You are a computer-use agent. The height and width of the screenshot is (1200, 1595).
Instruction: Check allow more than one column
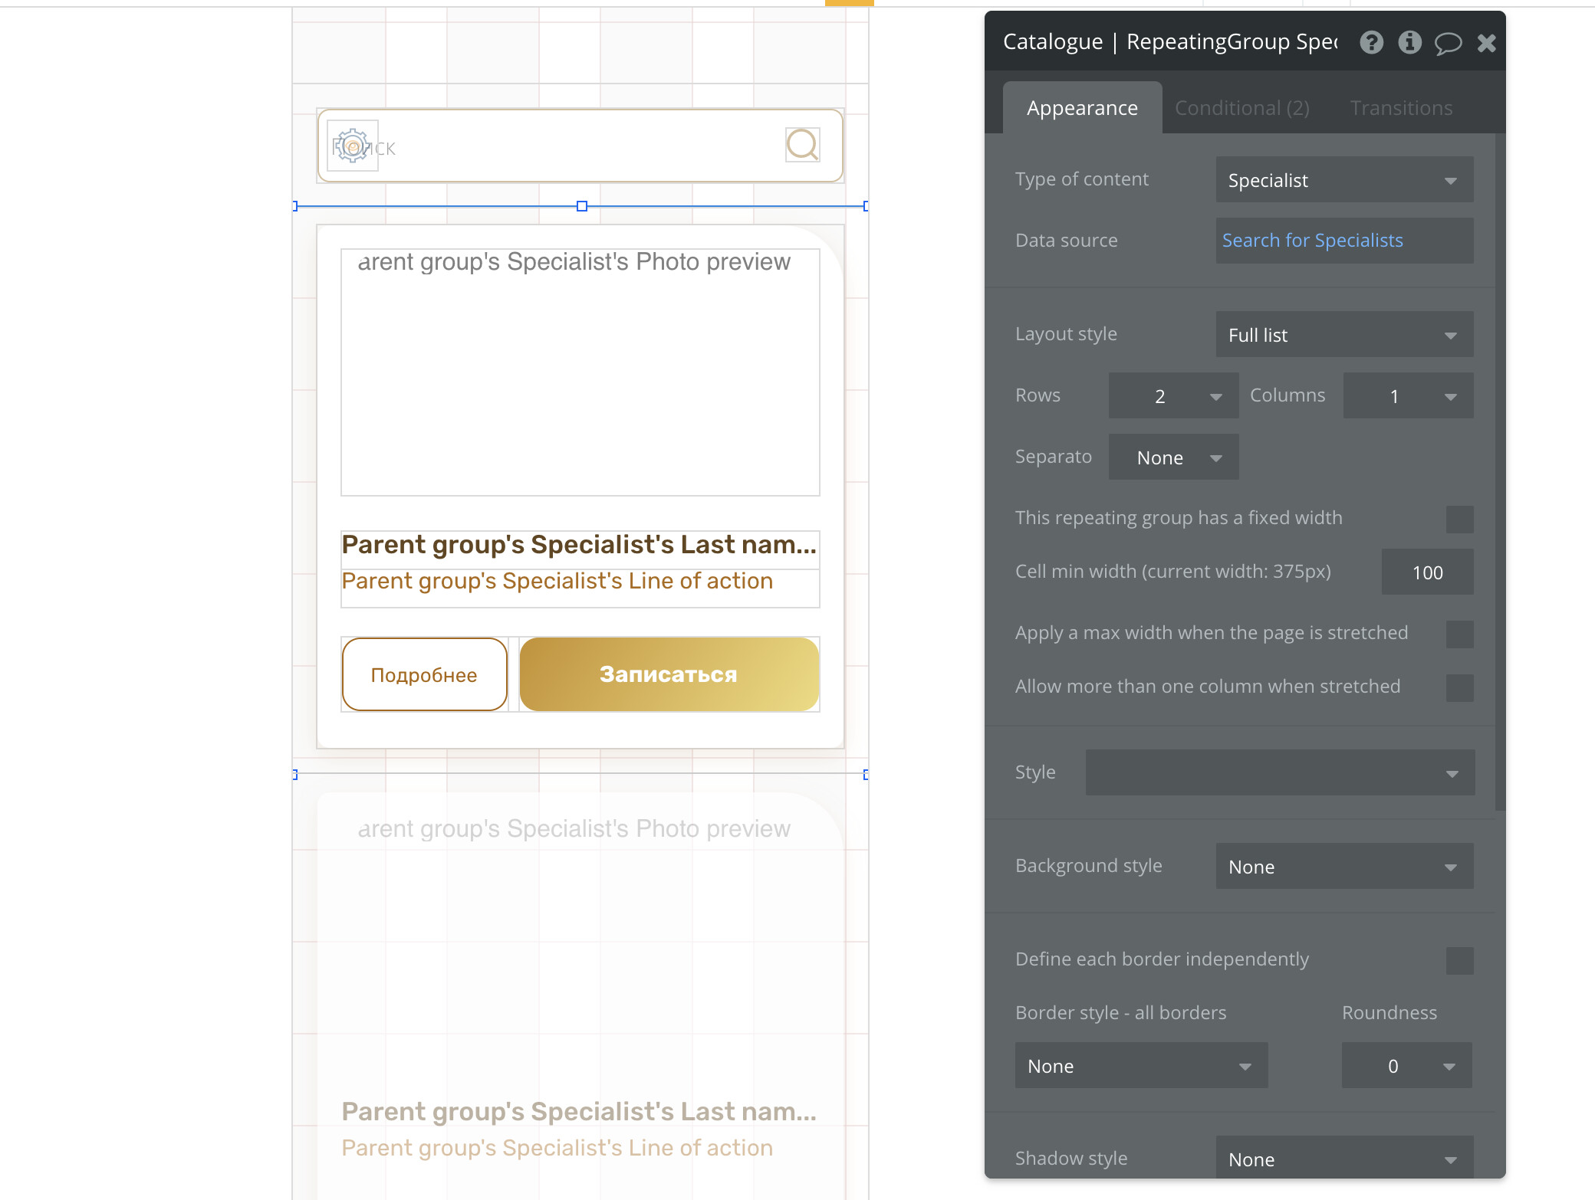pos(1459,687)
